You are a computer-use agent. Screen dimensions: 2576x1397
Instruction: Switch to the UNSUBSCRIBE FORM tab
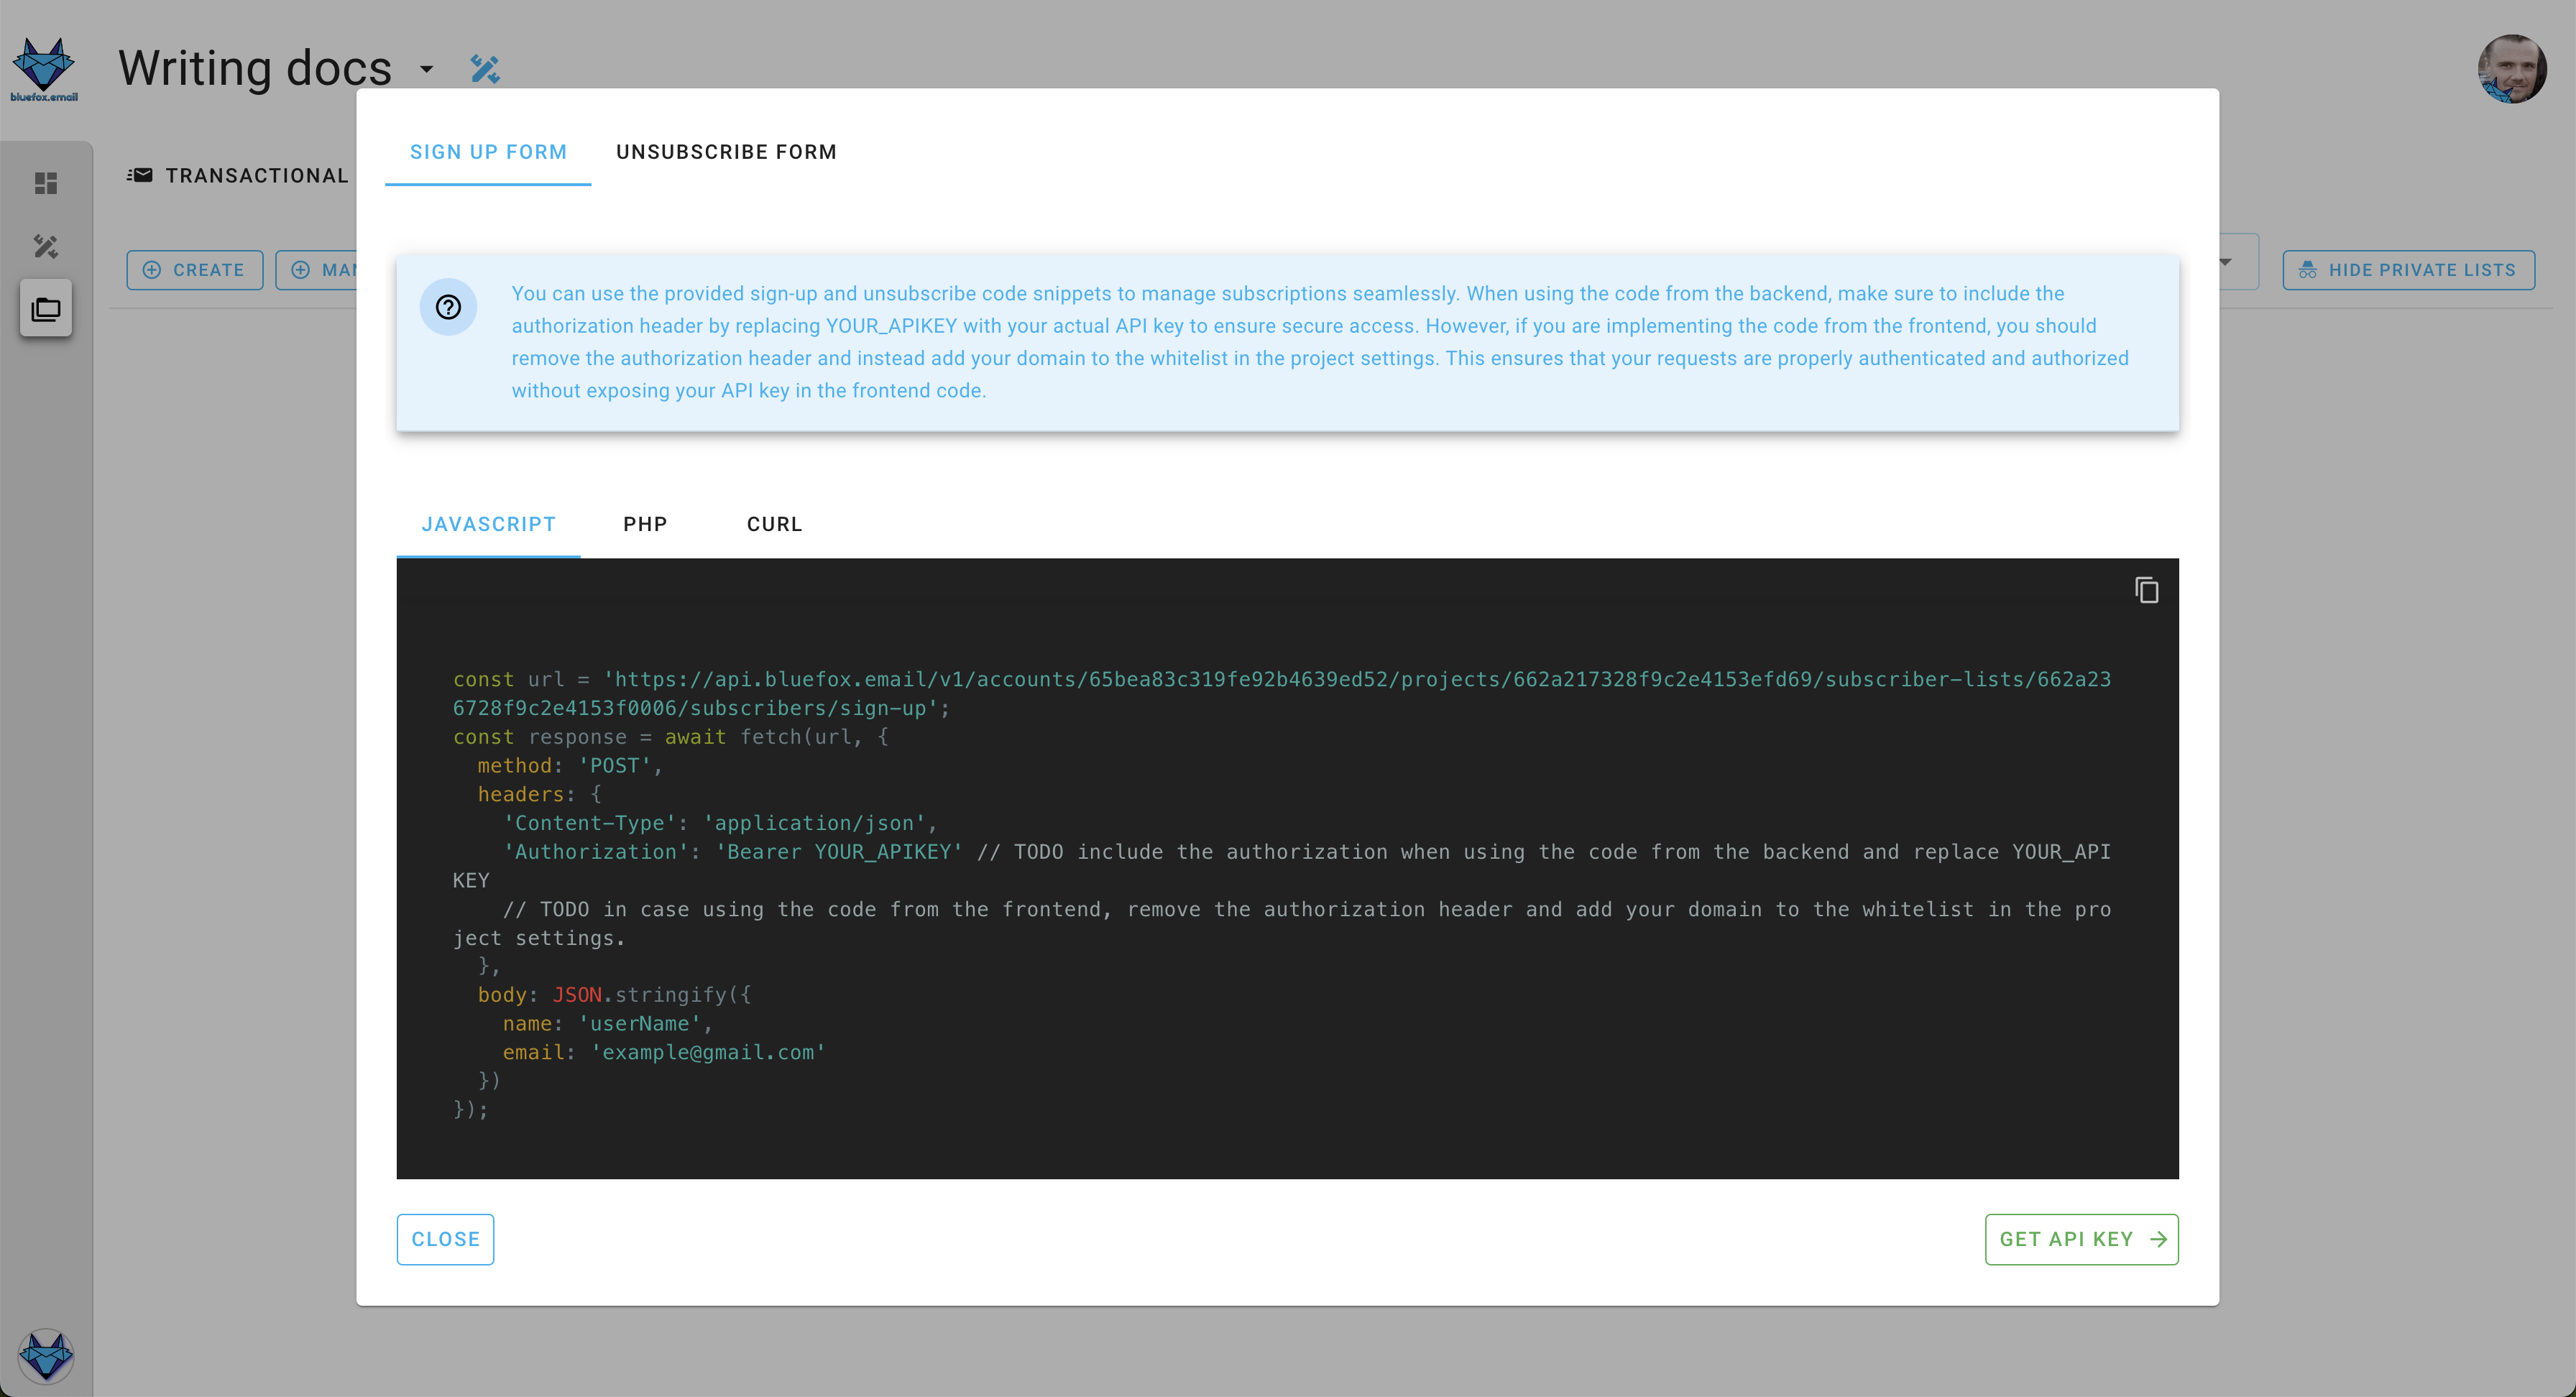click(726, 152)
